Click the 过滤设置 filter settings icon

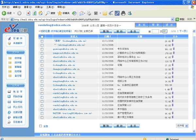(10, 112)
